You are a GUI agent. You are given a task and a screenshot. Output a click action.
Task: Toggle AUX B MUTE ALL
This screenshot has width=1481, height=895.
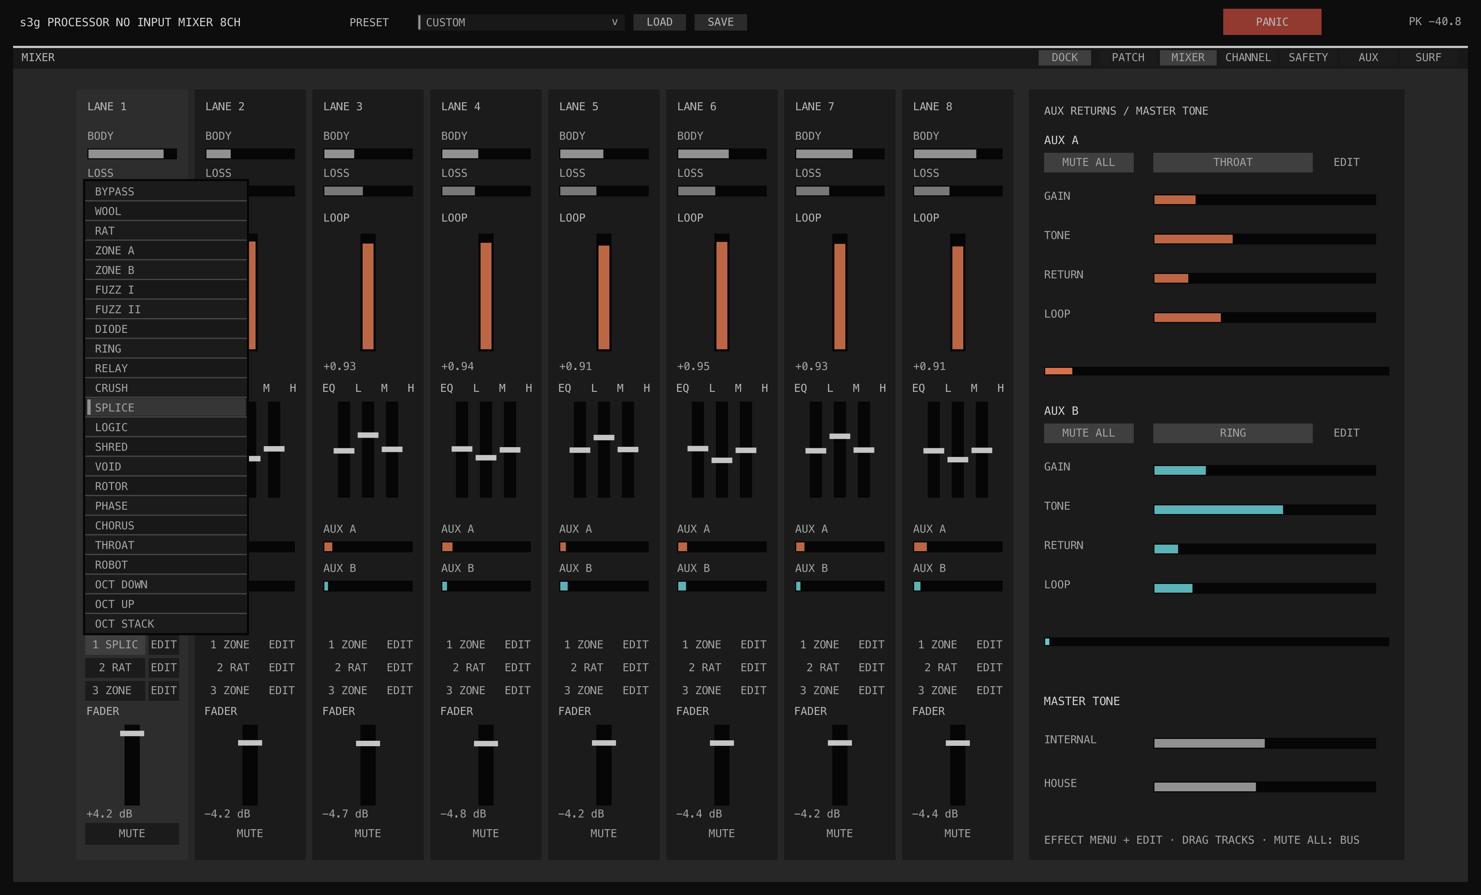[1089, 433]
